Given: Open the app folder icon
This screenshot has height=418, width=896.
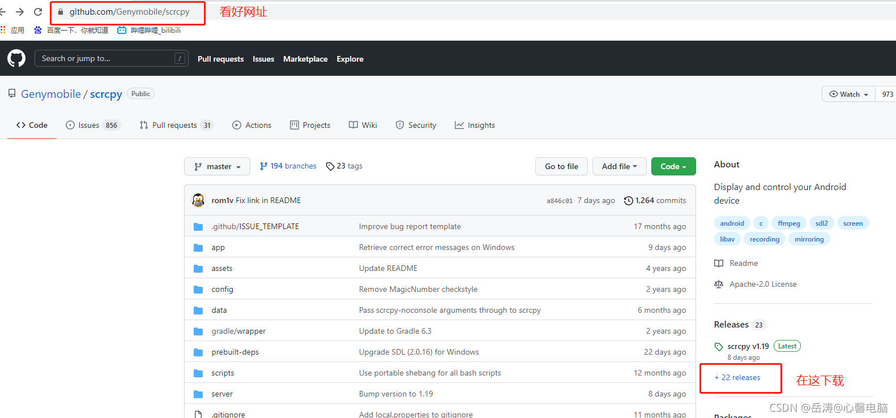Looking at the screenshot, I should coord(198,248).
